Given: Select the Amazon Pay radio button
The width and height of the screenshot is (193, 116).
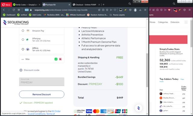Looking at the screenshot, I should tap(23, 31).
